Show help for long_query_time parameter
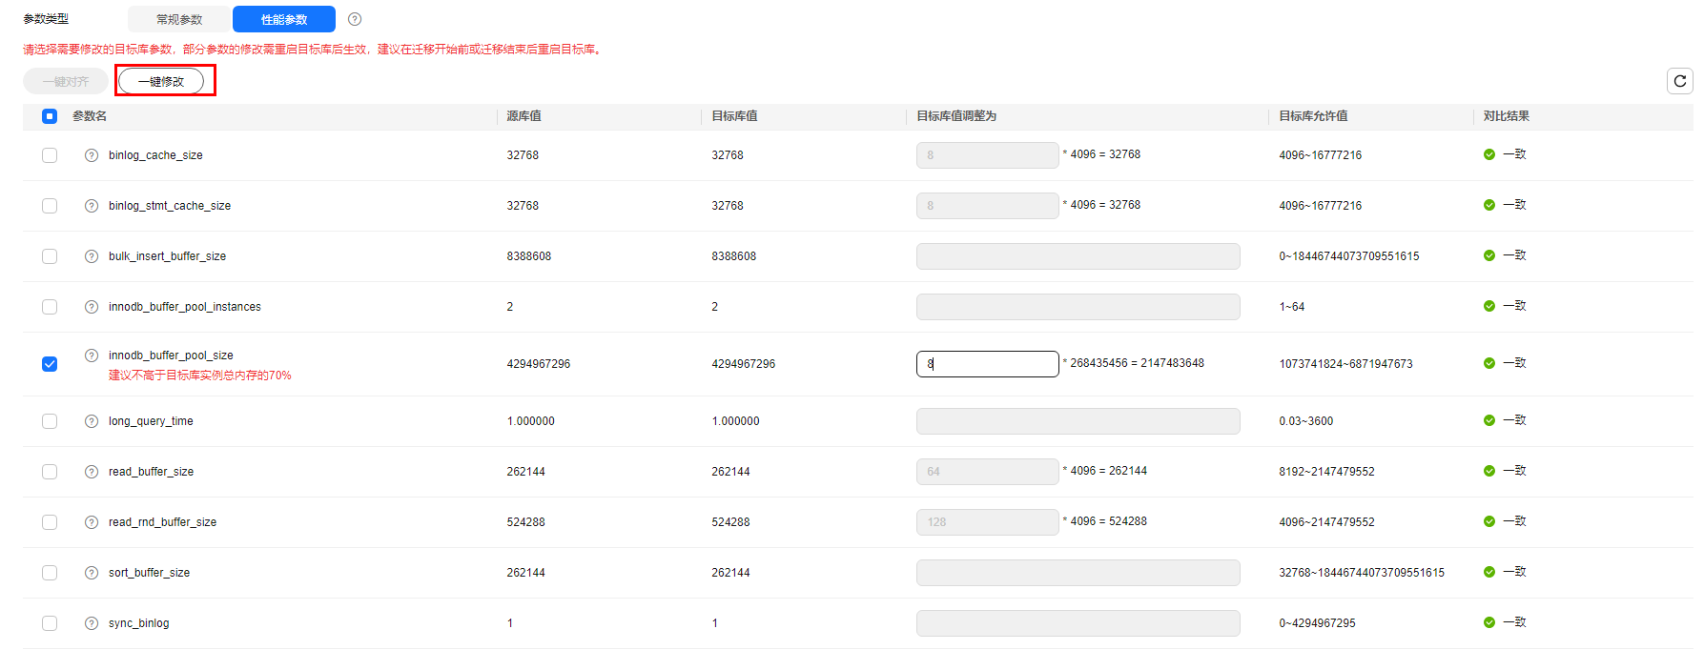Image resolution: width=1704 pixels, height=650 pixels. point(92,421)
